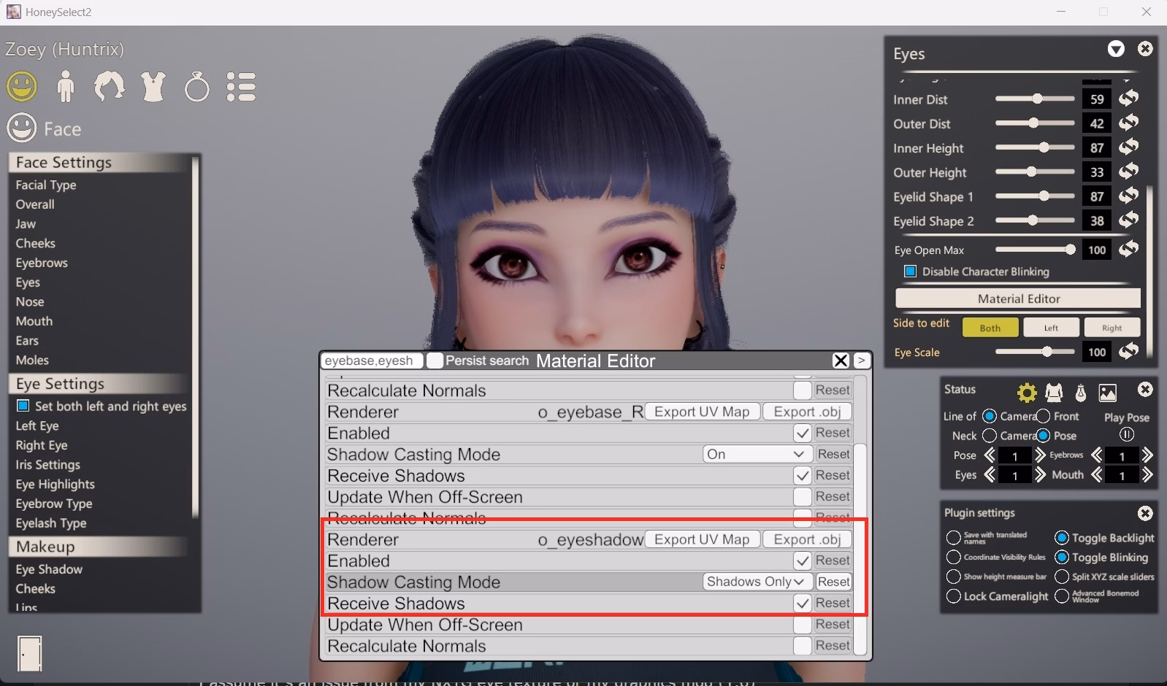Uncheck Receive Shadows for o_eyeshadow renderer
The image size is (1167, 686).
pyautogui.click(x=802, y=604)
